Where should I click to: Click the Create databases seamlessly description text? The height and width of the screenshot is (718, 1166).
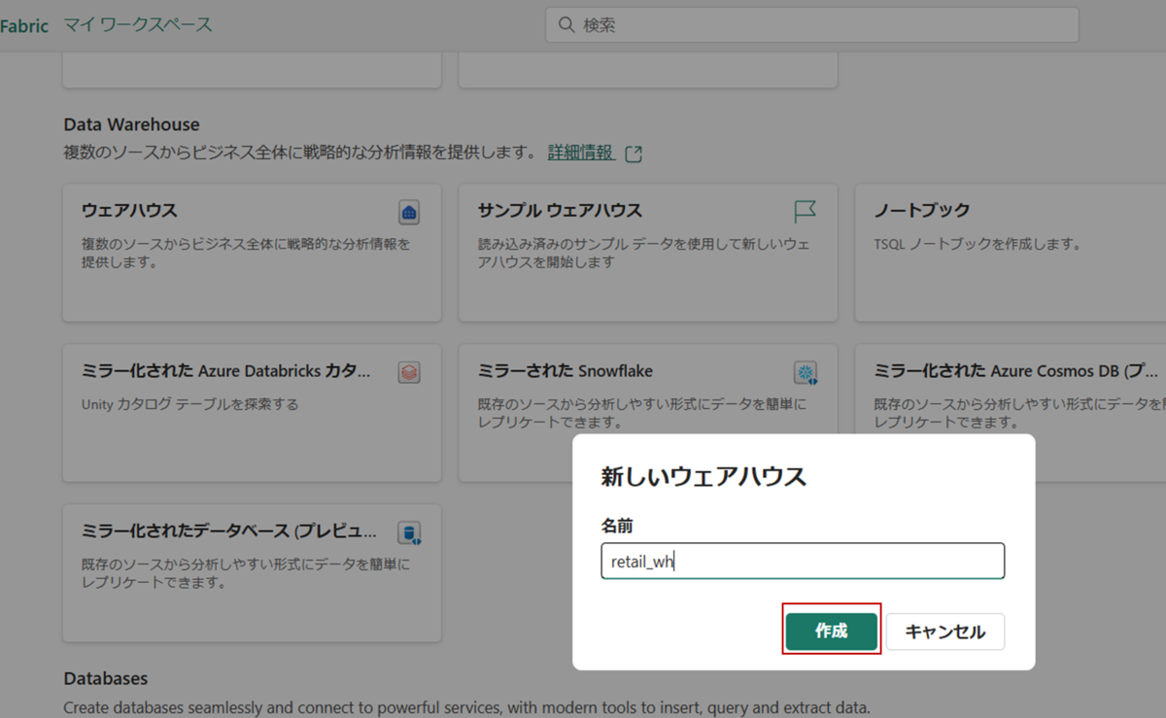(x=466, y=708)
